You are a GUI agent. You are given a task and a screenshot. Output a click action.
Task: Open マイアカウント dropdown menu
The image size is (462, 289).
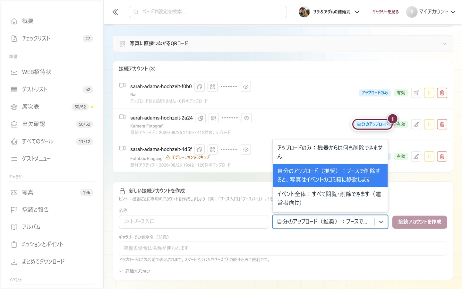pyautogui.click(x=431, y=12)
